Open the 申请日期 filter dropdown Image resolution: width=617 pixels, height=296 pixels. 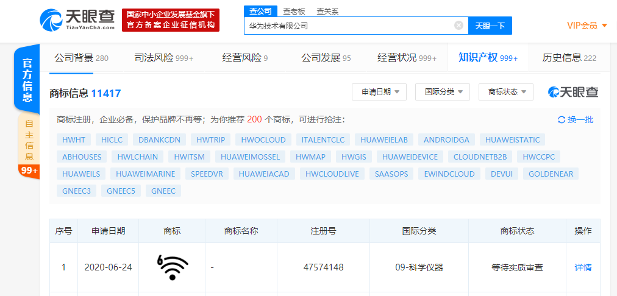379,92
